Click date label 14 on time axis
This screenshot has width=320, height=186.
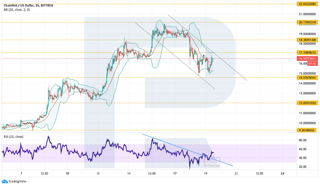click(129, 174)
